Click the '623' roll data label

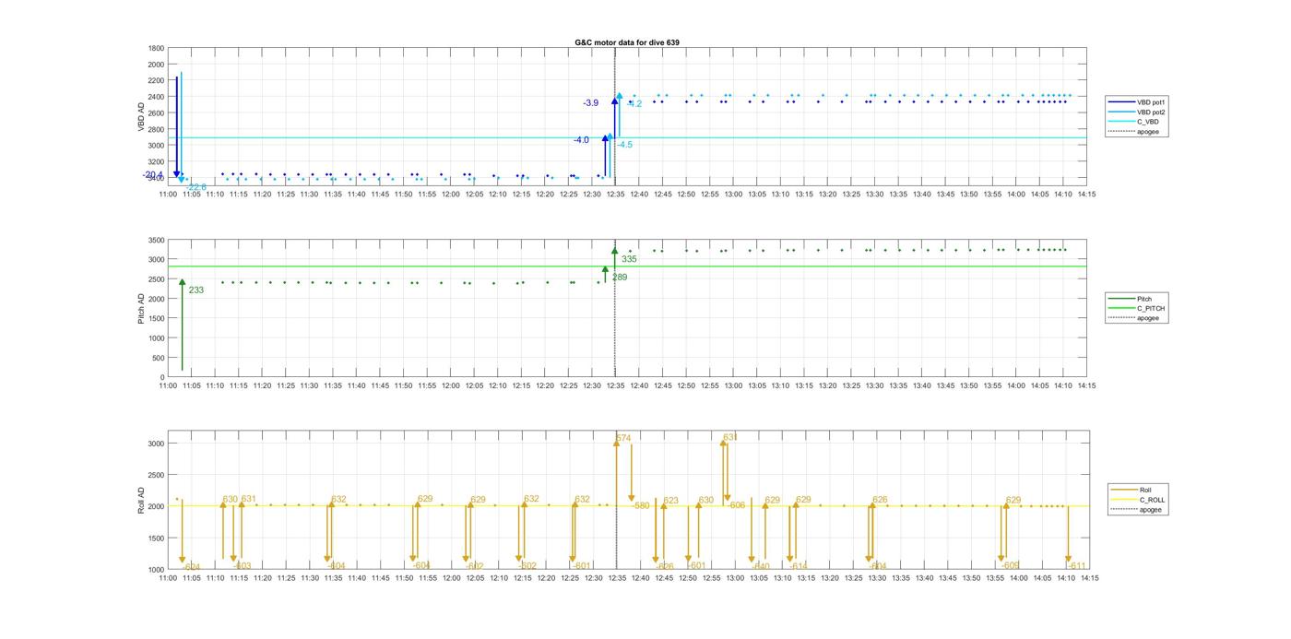(x=670, y=501)
